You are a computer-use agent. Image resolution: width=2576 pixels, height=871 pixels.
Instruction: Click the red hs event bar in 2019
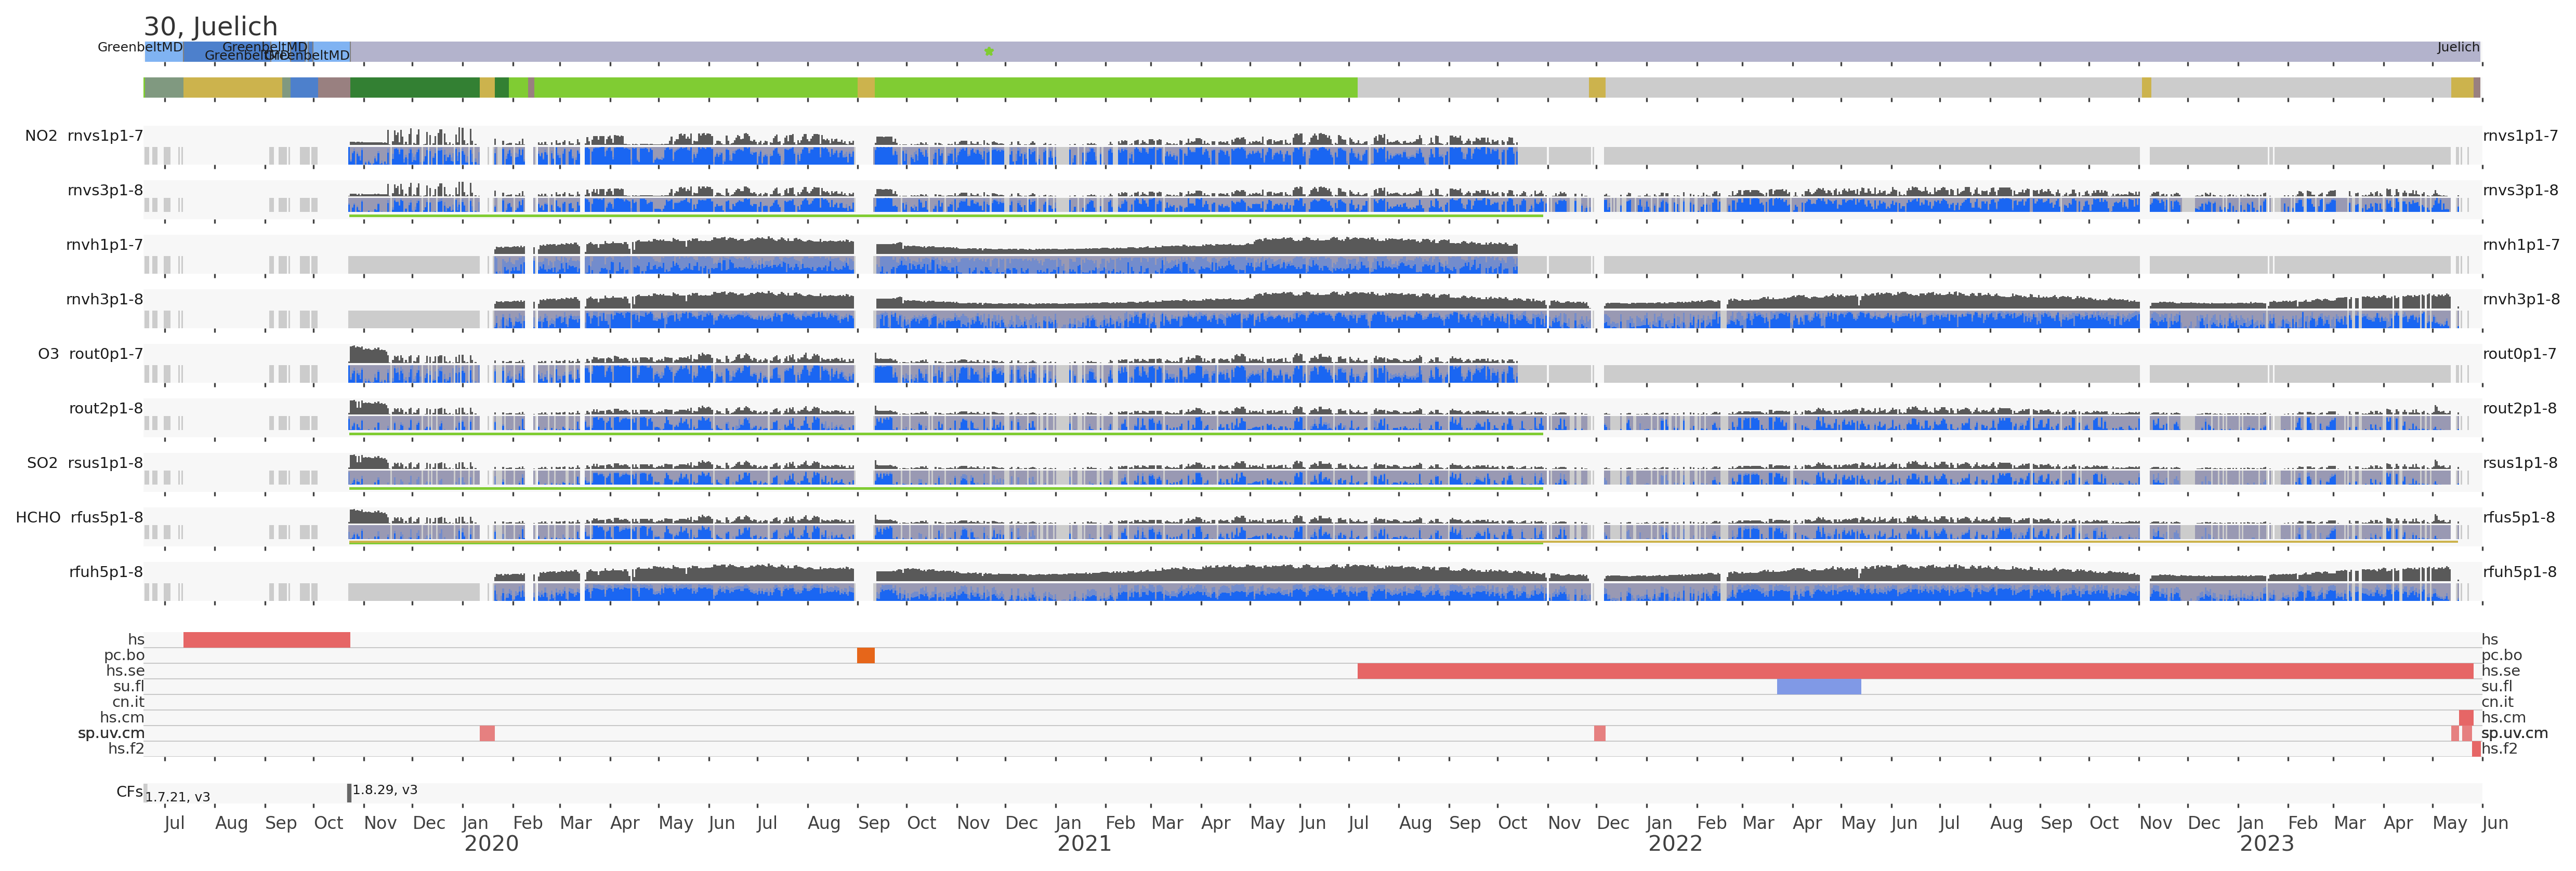[x=266, y=639]
